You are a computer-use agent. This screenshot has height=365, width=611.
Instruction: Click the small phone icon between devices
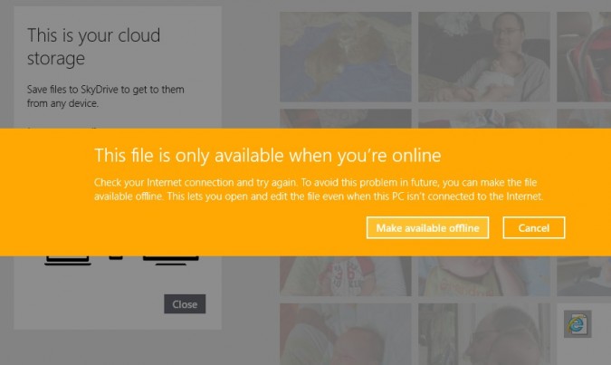point(116,260)
